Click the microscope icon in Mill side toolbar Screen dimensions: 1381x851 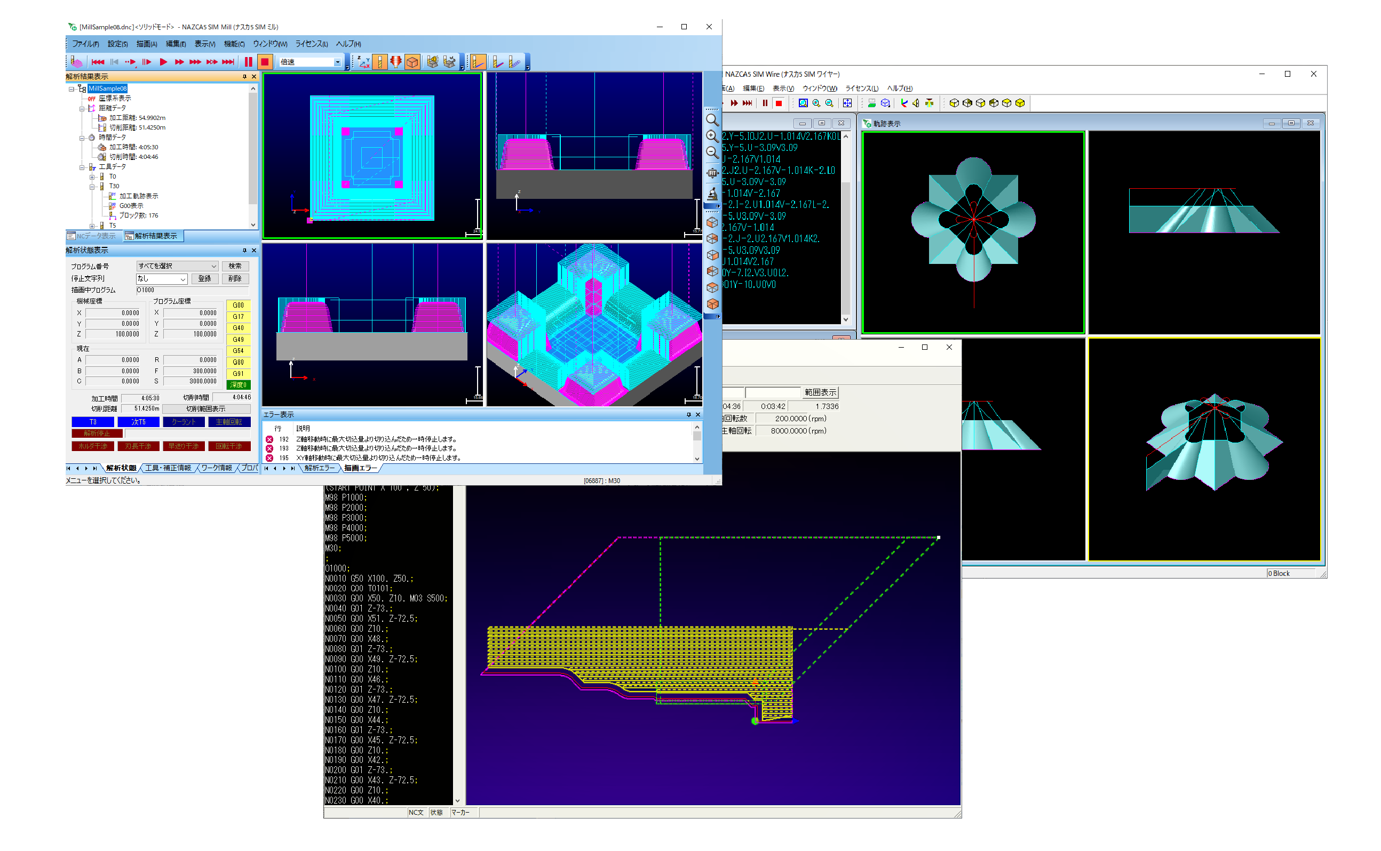point(712,194)
